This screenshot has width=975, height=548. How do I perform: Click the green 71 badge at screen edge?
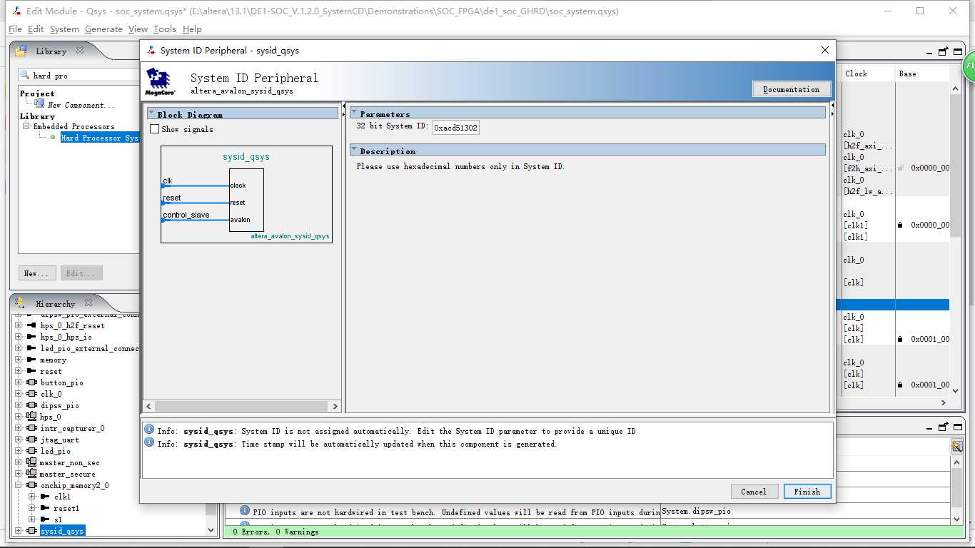tap(969, 66)
